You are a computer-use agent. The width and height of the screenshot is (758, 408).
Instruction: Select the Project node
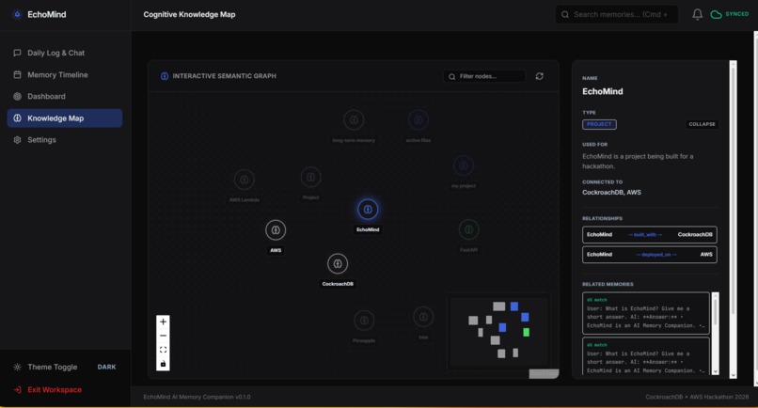pyautogui.click(x=311, y=178)
